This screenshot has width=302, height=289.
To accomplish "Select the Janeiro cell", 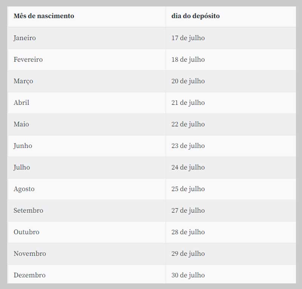I will 25,38.
